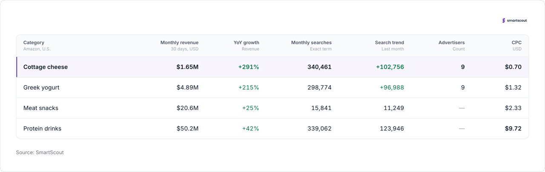The height and width of the screenshot is (172, 545).
Task: Select the $4.89M revenue cell
Action: click(x=187, y=87)
